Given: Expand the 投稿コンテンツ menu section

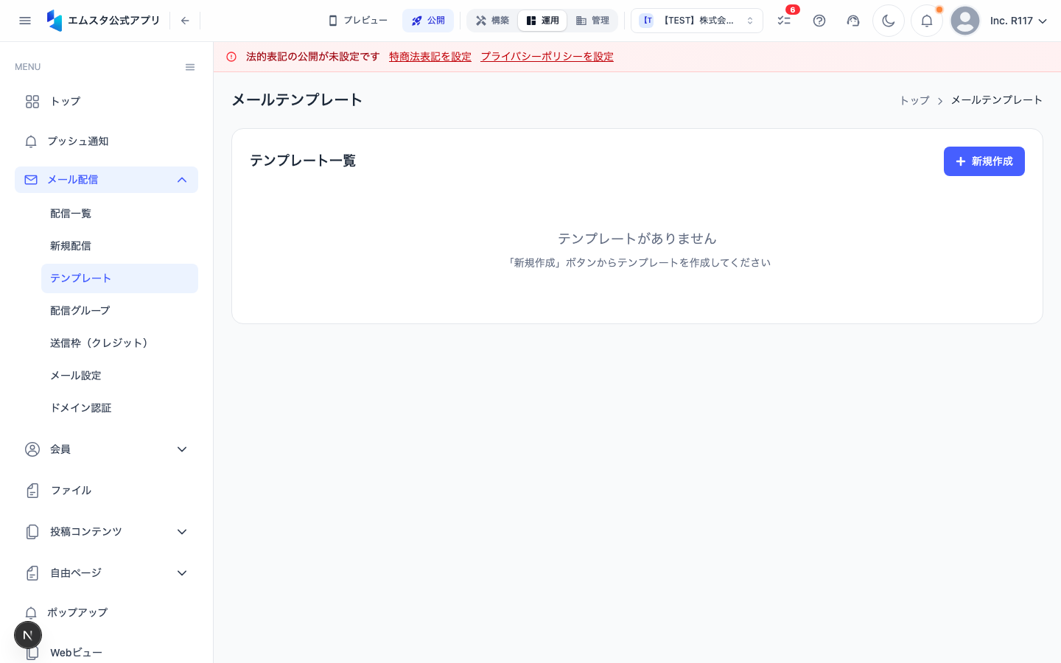Looking at the screenshot, I should [x=106, y=532].
